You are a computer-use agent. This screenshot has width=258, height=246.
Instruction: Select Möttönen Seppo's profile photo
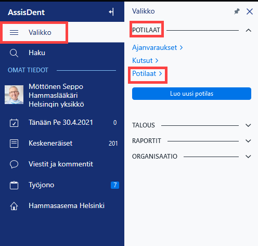[14, 95]
